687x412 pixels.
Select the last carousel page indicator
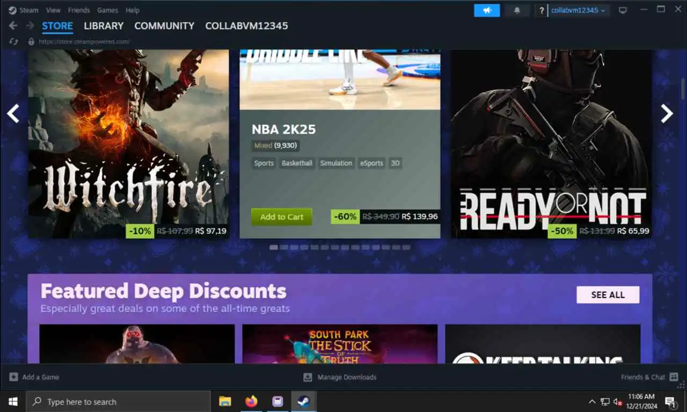click(406, 247)
